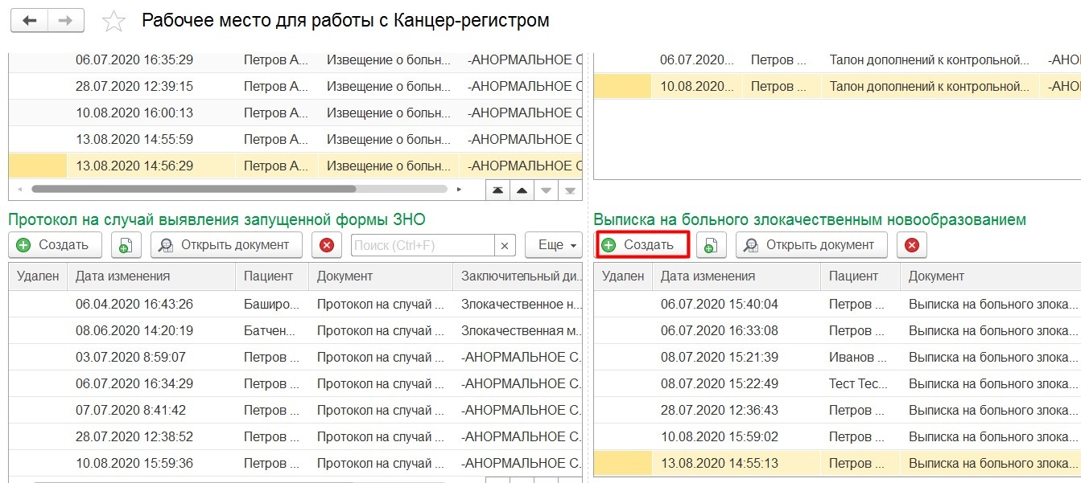
Task: Click copy document icon in Протокол panel
Action: 126,245
